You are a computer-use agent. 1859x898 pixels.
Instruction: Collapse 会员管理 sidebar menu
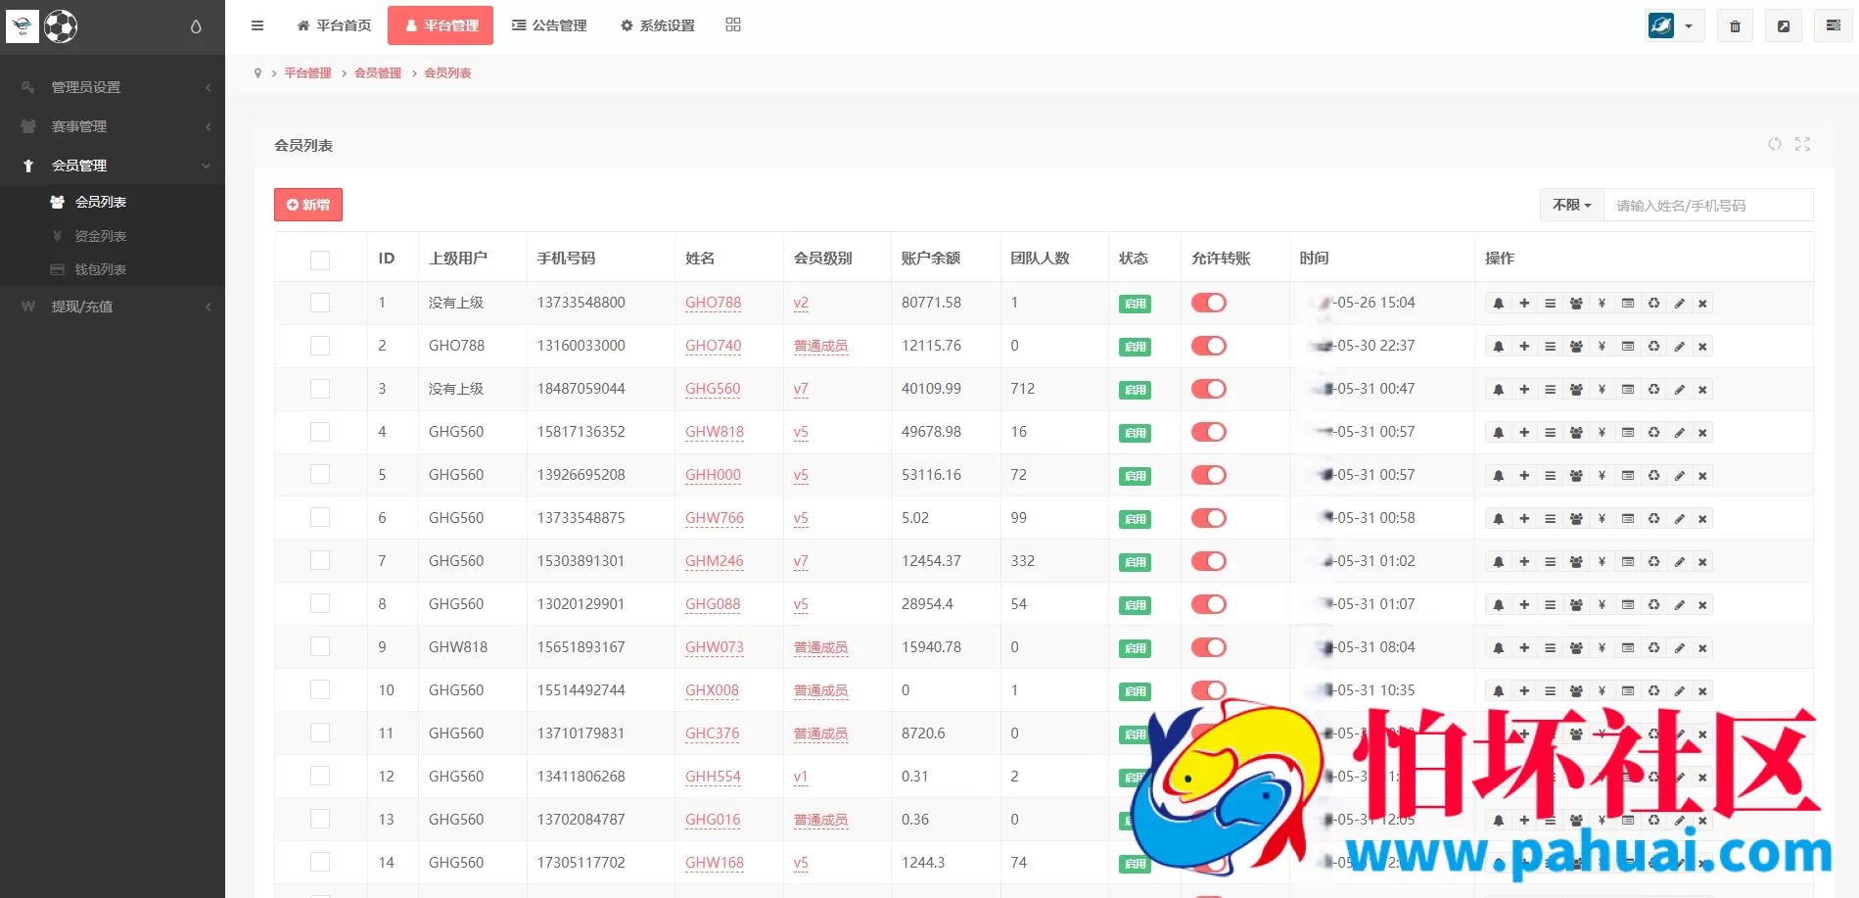pyautogui.click(x=113, y=165)
